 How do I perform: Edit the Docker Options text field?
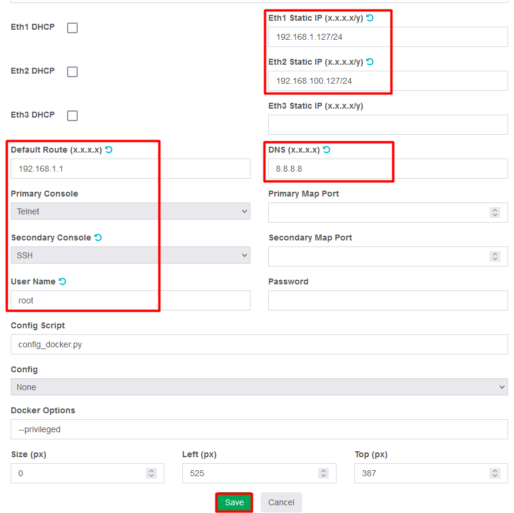coord(259,429)
